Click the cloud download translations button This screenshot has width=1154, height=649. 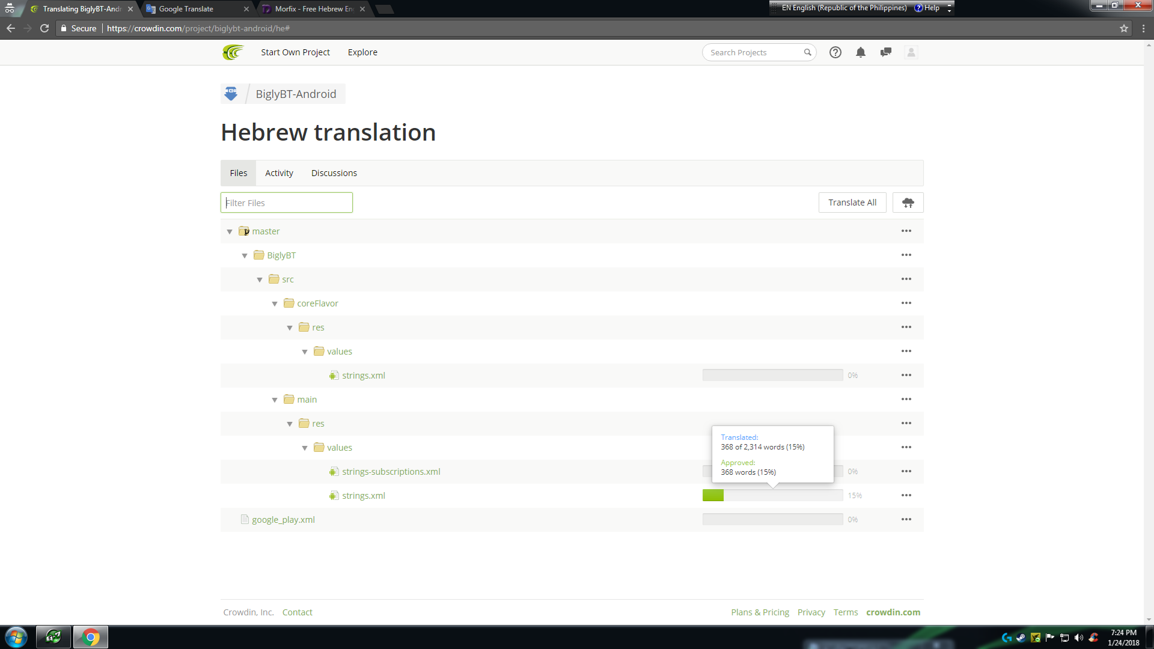(x=908, y=203)
